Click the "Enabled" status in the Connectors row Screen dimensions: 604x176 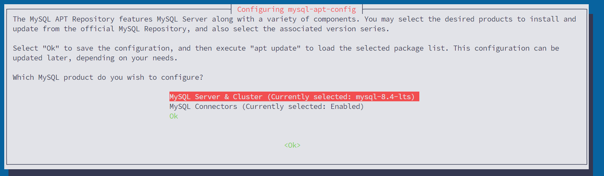pyautogui.click(x=345, y=106)
